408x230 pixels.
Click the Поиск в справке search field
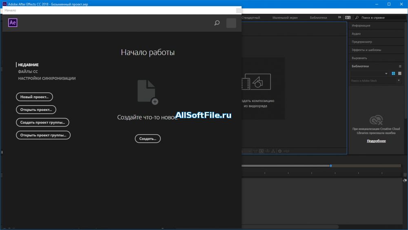click(x=380, y=18)
